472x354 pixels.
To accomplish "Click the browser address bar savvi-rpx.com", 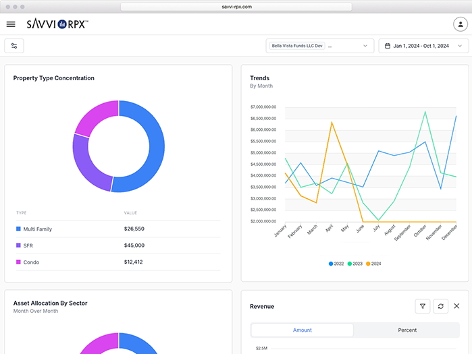I will [236, 7].
